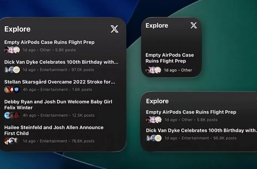
Task: Open Hailee Steinfeld and Josh Allen First Child story
Action: [54, 130]
